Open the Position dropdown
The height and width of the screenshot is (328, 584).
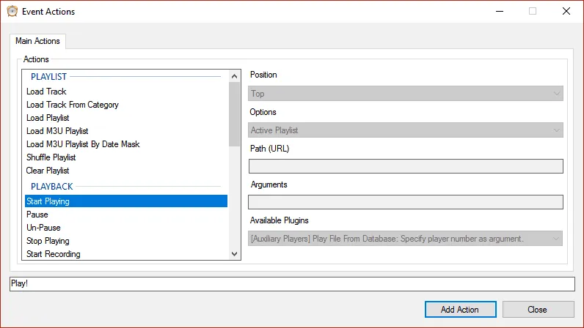(x=405, y=94)
